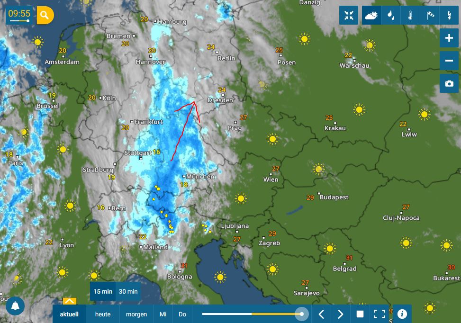Select the cloud and sun weather layer
Viewport: 461px width, 323px height.
click(x=371, y=15)
